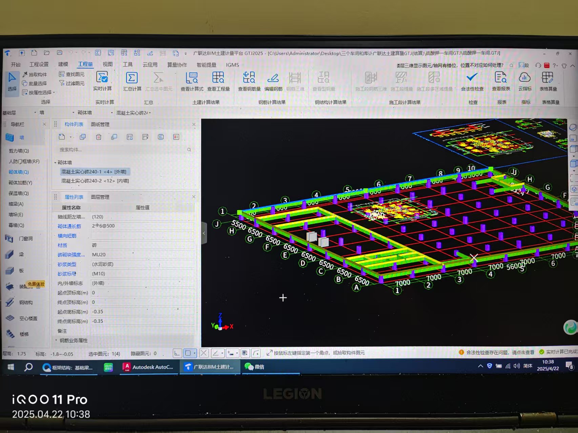Collapse the 砌体墙 tree group
The image size is (578, 433).
click(x=55, y=163)
